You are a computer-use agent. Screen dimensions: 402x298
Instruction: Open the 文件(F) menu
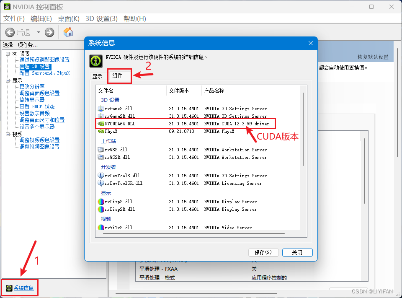14,19
